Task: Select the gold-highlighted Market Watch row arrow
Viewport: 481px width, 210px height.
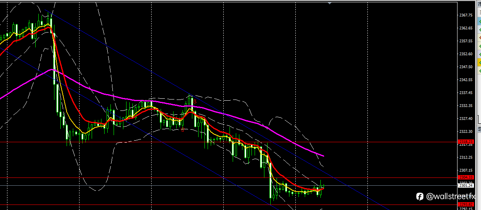Action: pyautogui.click(x=479, y=62)
